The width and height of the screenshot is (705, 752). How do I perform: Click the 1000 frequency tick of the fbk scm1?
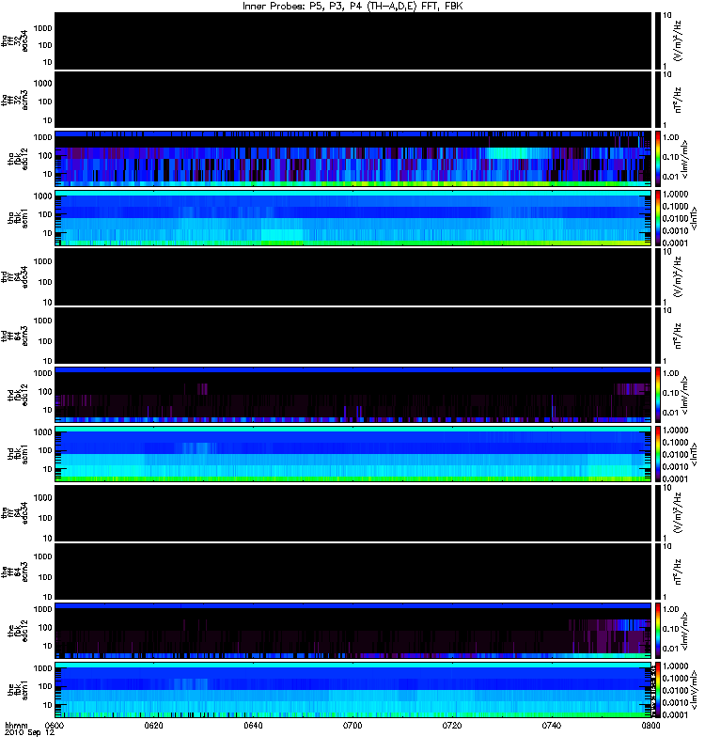point(42,668)
